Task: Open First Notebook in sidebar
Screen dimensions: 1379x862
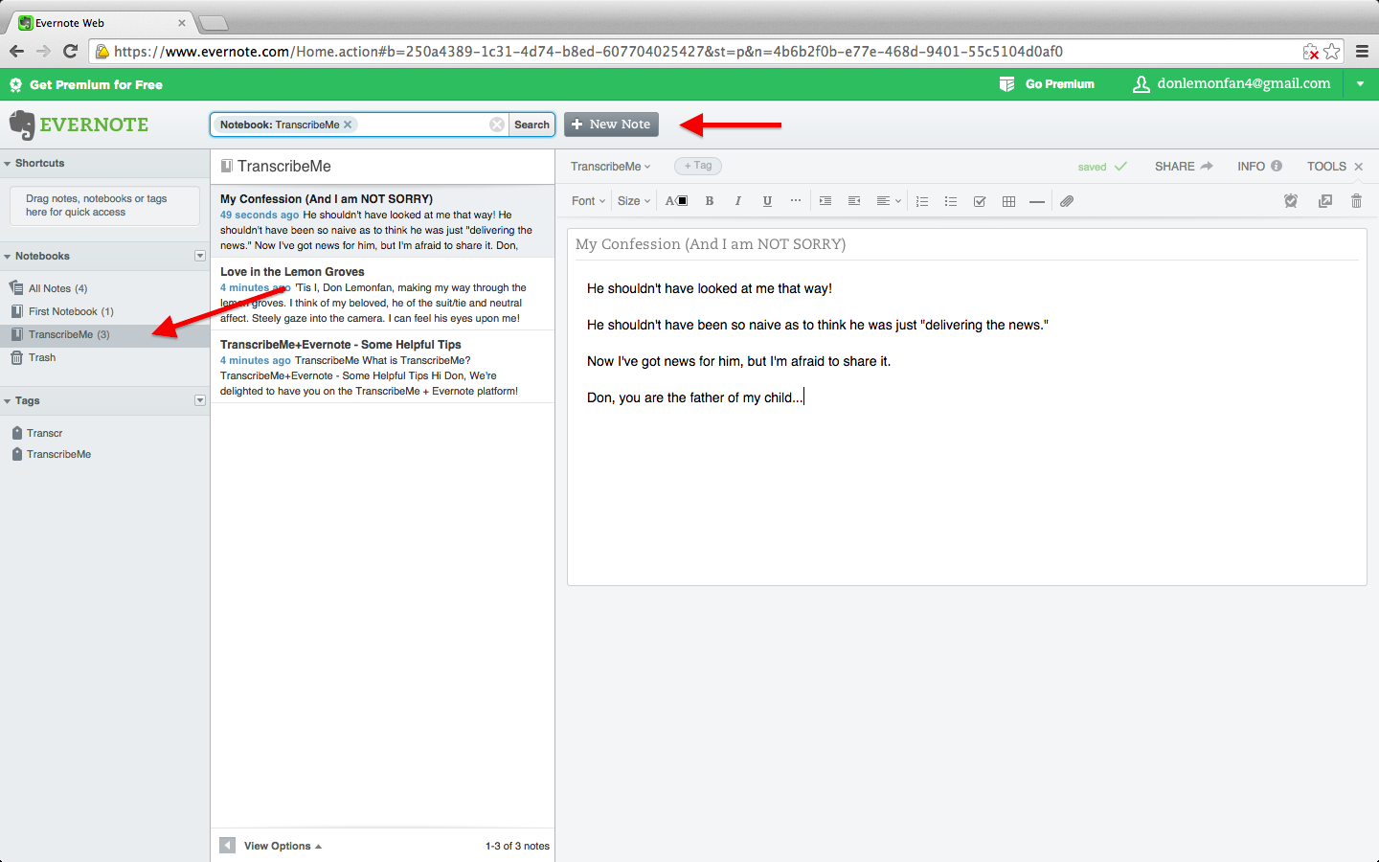Action: (x=105, y=311)
